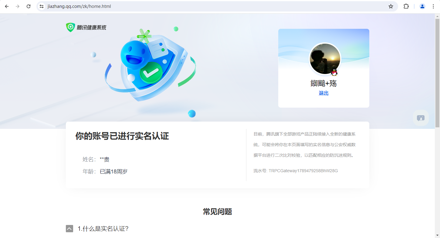Click the age value 已满18周岁

coord(113,172)
